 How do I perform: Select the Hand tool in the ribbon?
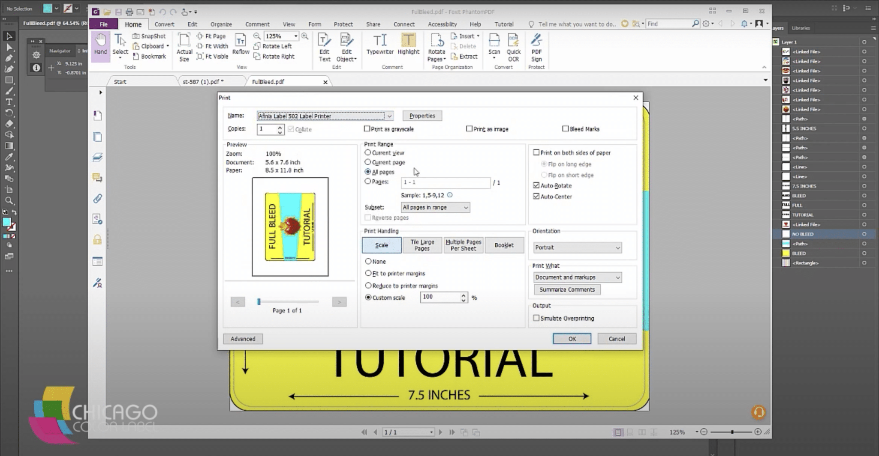(100, 45)
